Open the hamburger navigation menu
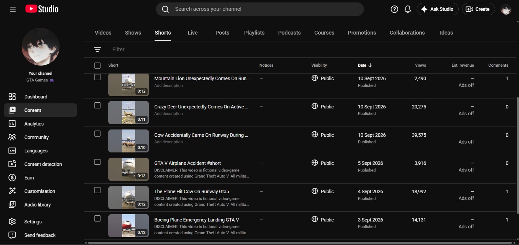 coord(13,9)
